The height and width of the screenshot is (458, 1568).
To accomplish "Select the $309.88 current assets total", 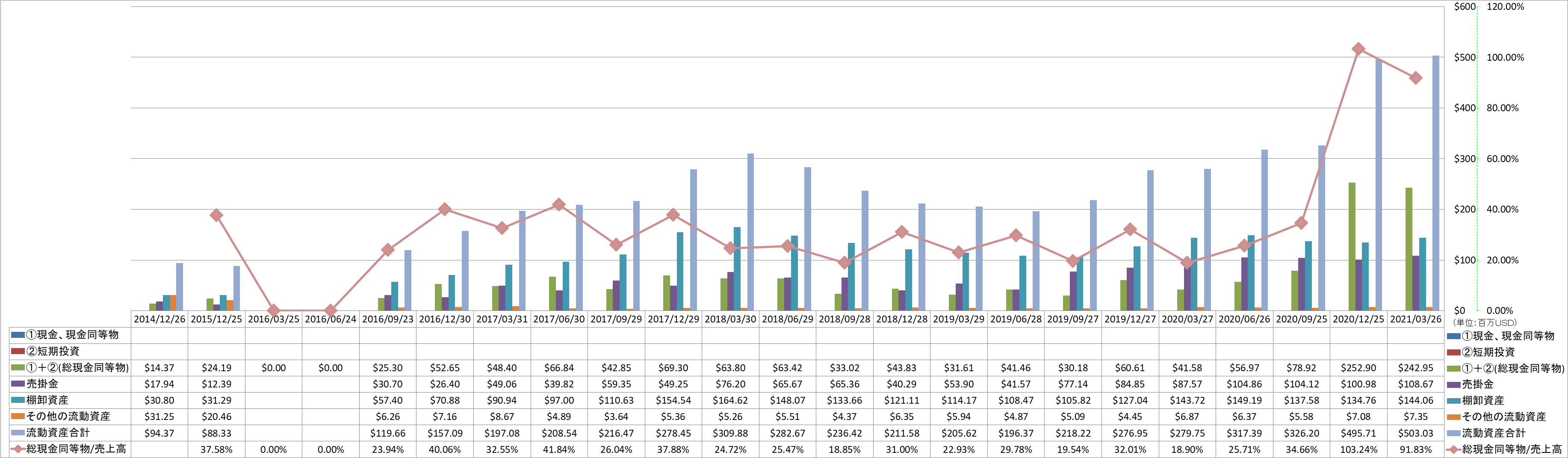I will (730, 433).
